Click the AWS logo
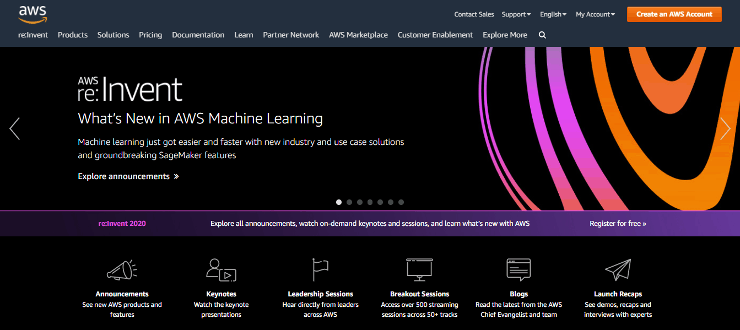Viewport: 740px width, 330px height. tap(33, 15)
